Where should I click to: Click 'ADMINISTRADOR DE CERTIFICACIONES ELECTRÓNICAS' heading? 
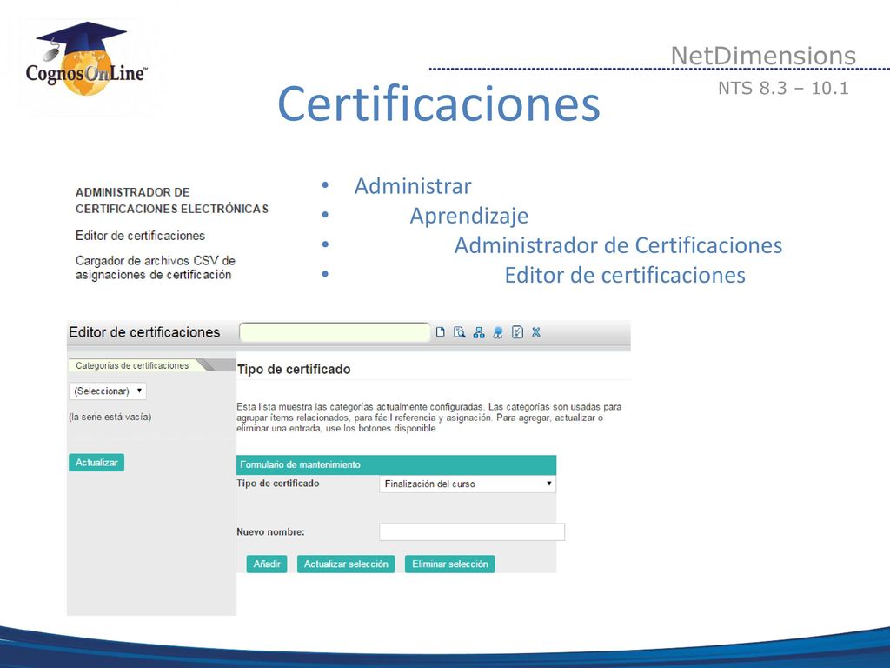(172, 201)
